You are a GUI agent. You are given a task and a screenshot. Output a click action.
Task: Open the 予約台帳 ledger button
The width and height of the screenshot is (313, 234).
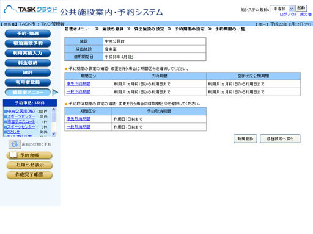29,155
